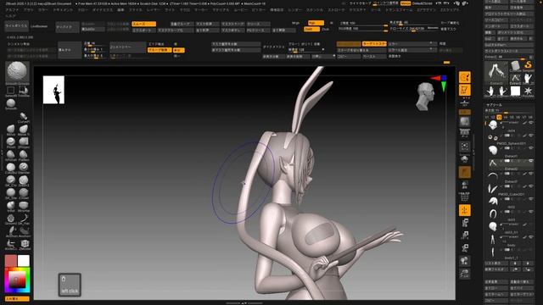Image resolution: width=543 pixels, height=305 pixels.
Task: Open the large current tool thumbnail
Action: (495, 72)
